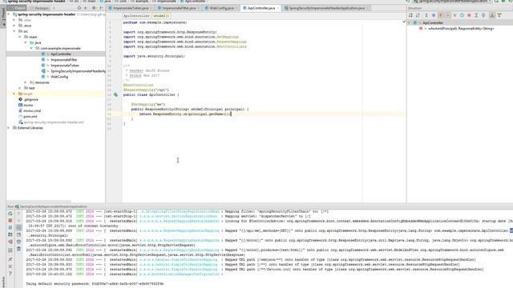
Task: Collapse the java source folder
Action: pos(26,42)
